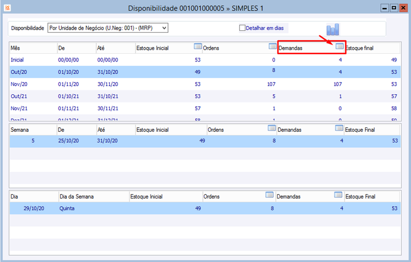
Task: Select the Out/20 month row
Action: [205, 72]
